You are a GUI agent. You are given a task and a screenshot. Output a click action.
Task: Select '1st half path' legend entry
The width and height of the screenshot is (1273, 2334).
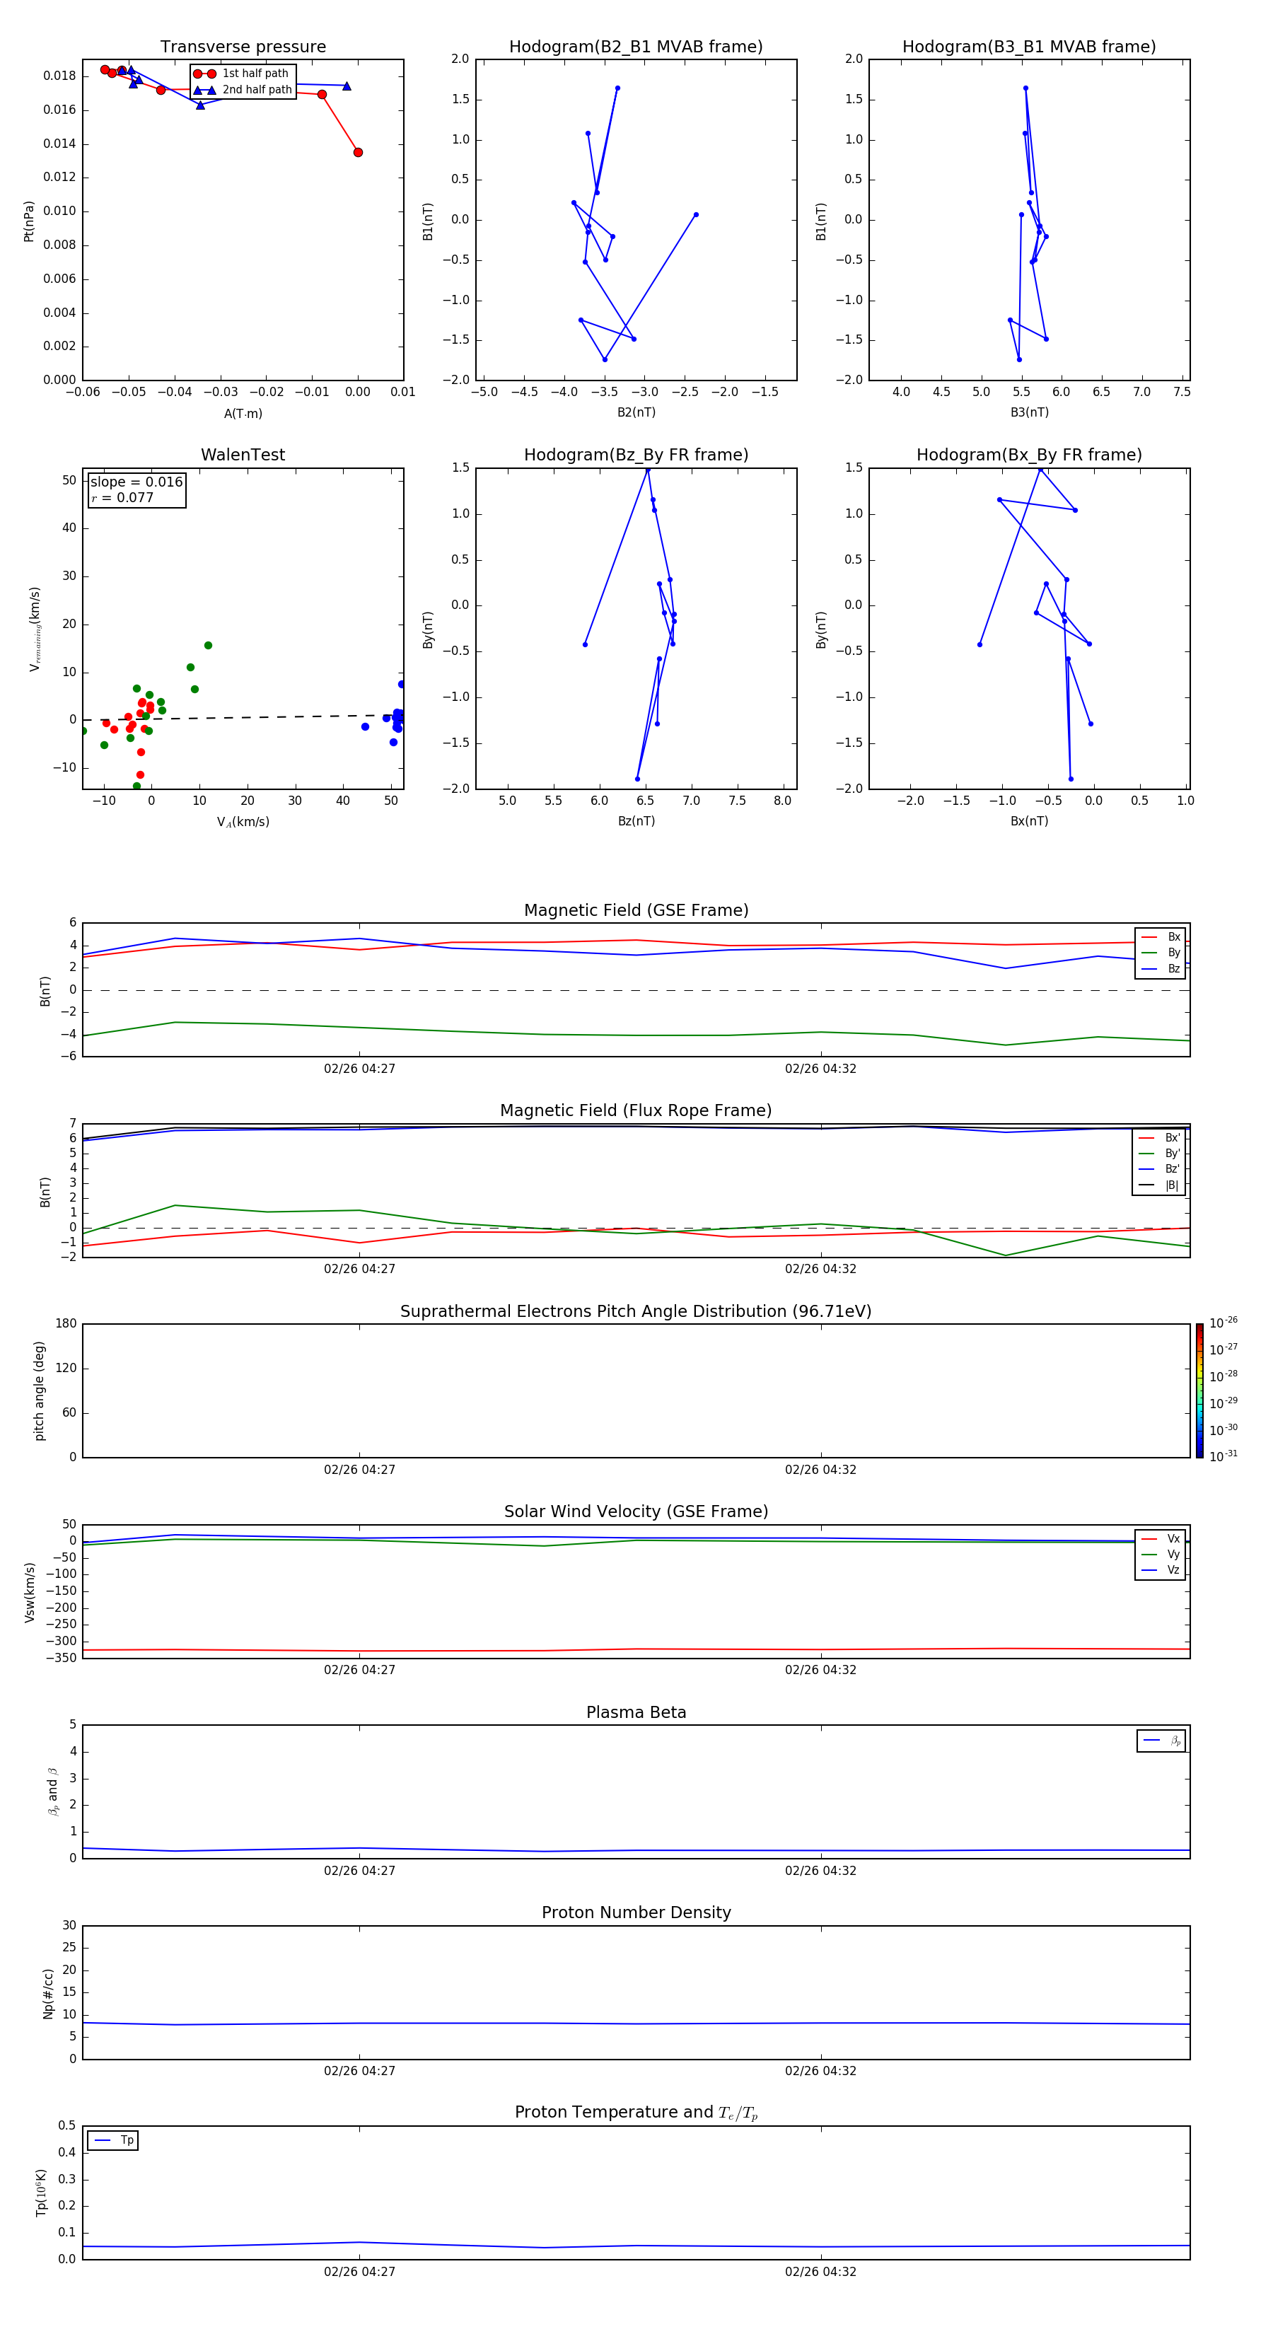click(242, 74)
